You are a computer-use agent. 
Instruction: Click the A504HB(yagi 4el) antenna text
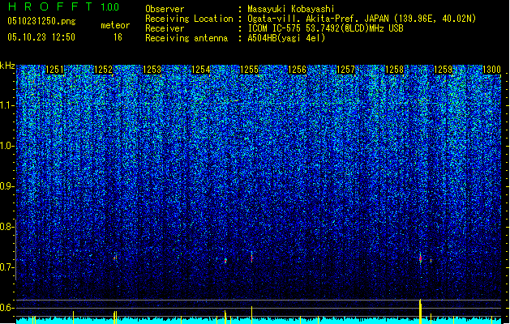pos(286,38)
